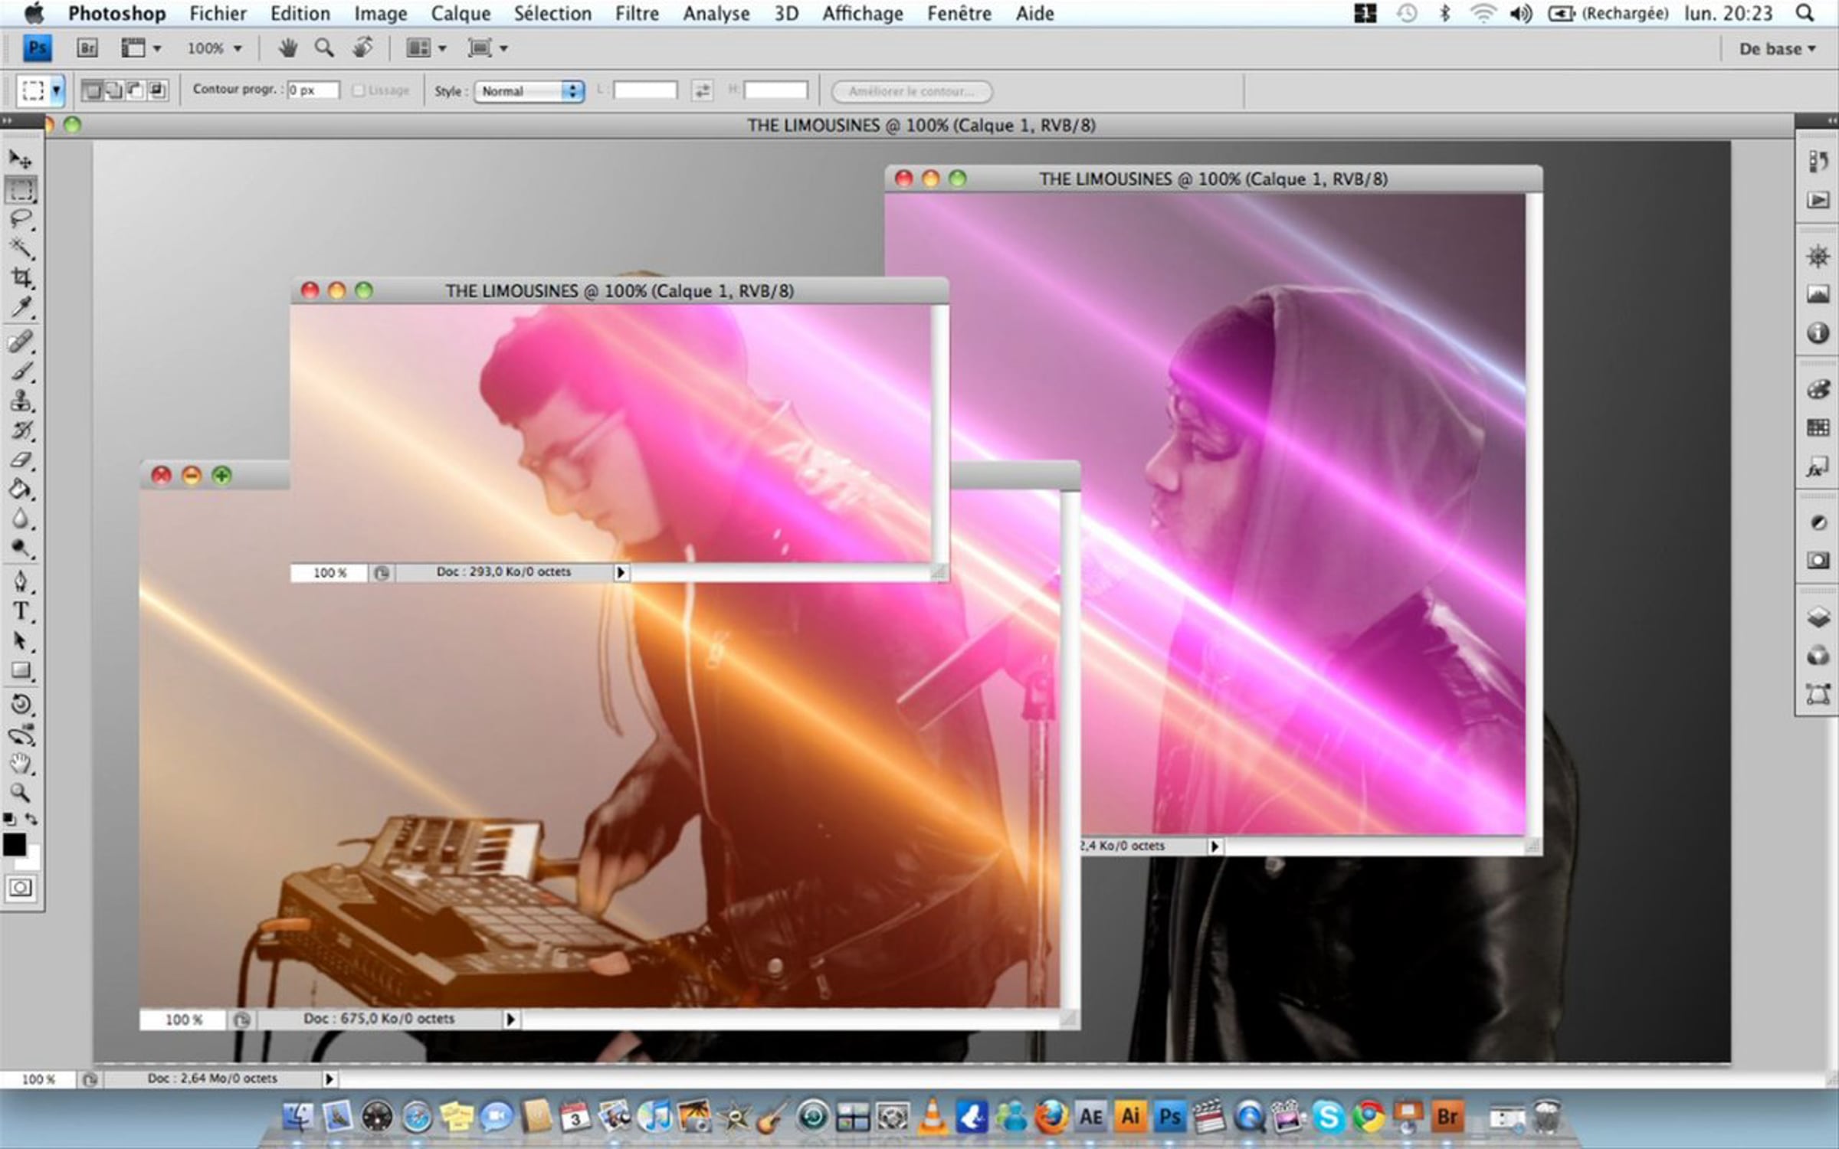Select the Eraser tool
The height and width of the screenshot is (1149, 1839).
click(21, 460)
